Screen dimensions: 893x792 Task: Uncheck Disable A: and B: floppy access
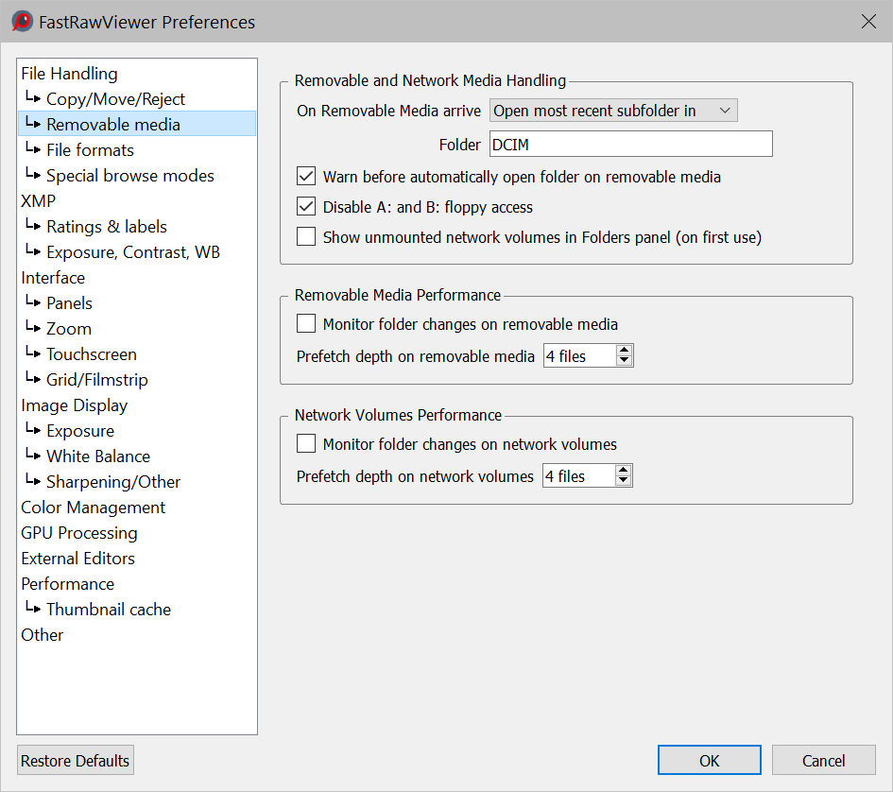coord(306,207)
